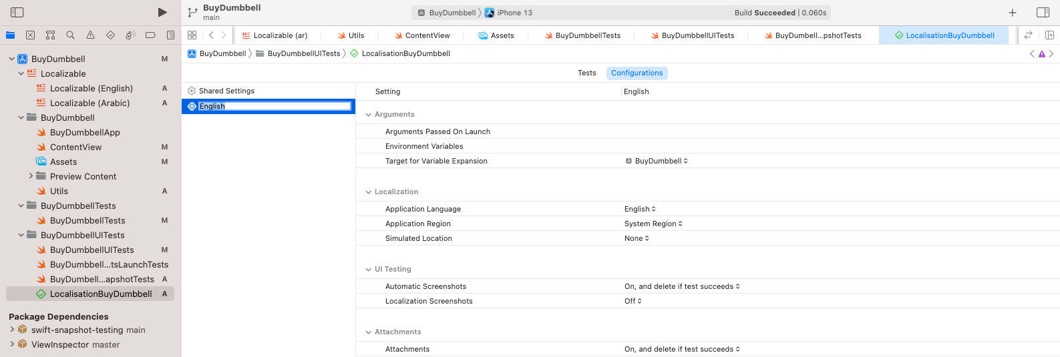Open the Source Control navigator
The image size is (1060, 357).
pos(30,35)
